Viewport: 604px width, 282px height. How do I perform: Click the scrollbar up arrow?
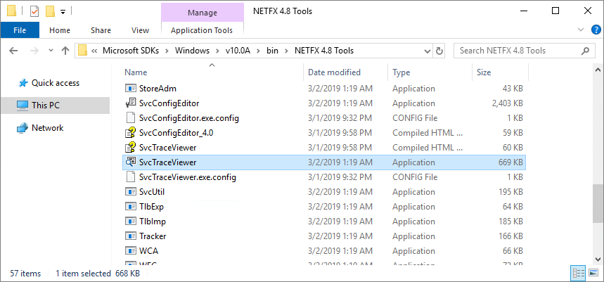tap(598, 70)
